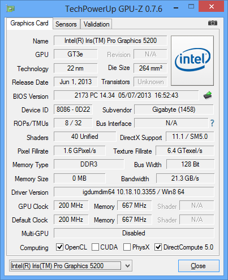Click the Bus Interface N/A field
The width and height of the screenshot is (228, 280).
pyautogui.click(x=171, y=123)
